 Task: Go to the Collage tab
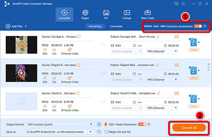coord(127,14)
